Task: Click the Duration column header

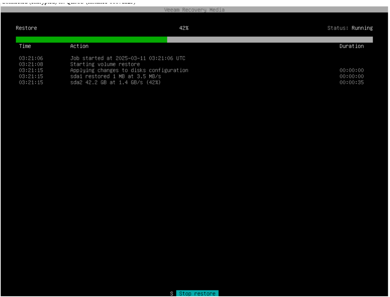Action: pos(351,46)
